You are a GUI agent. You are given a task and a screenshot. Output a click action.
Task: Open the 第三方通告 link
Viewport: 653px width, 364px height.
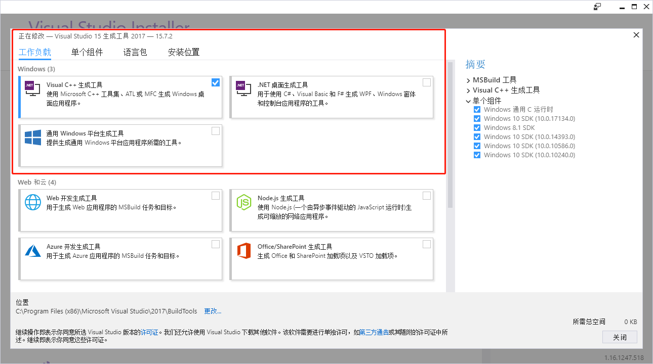(x=374, y=332)
